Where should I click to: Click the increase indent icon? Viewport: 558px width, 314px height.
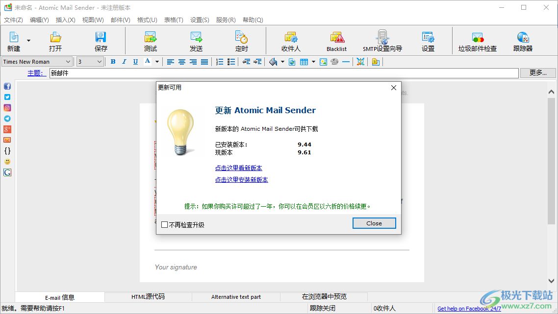pos(257,62)
